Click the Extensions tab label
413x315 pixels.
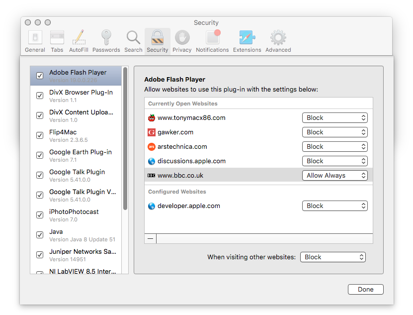(247, 50)
